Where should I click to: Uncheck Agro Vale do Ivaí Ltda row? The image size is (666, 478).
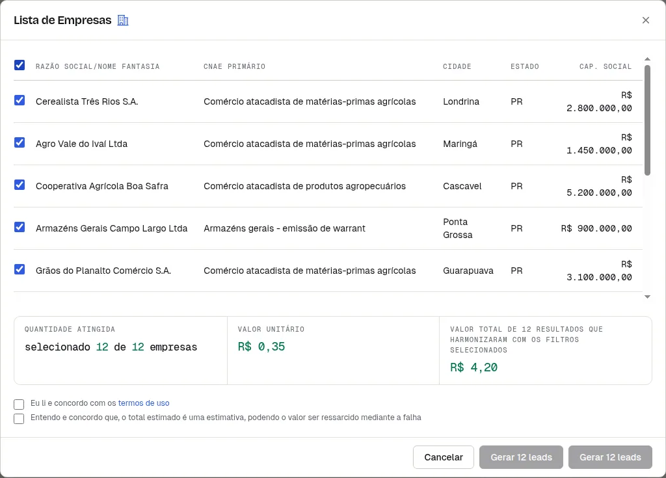20,142
